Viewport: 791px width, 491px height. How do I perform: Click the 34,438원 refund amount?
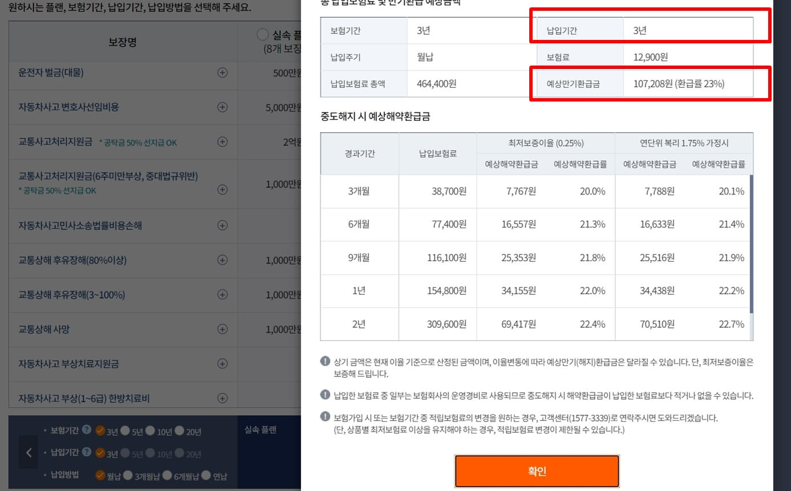point(657,291)
